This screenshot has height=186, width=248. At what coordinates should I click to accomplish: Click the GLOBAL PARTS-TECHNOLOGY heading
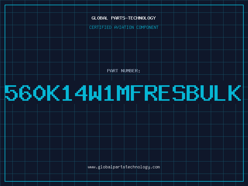pos(124,18)
